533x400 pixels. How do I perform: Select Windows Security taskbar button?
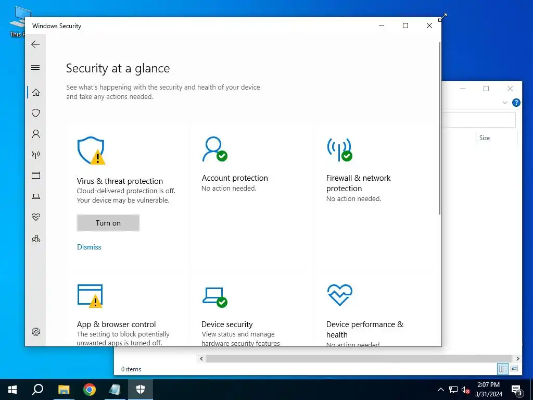(x=141, y=390)
